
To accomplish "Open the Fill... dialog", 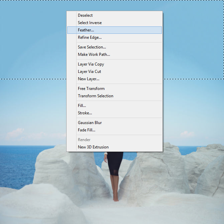I will coord(114,106).
